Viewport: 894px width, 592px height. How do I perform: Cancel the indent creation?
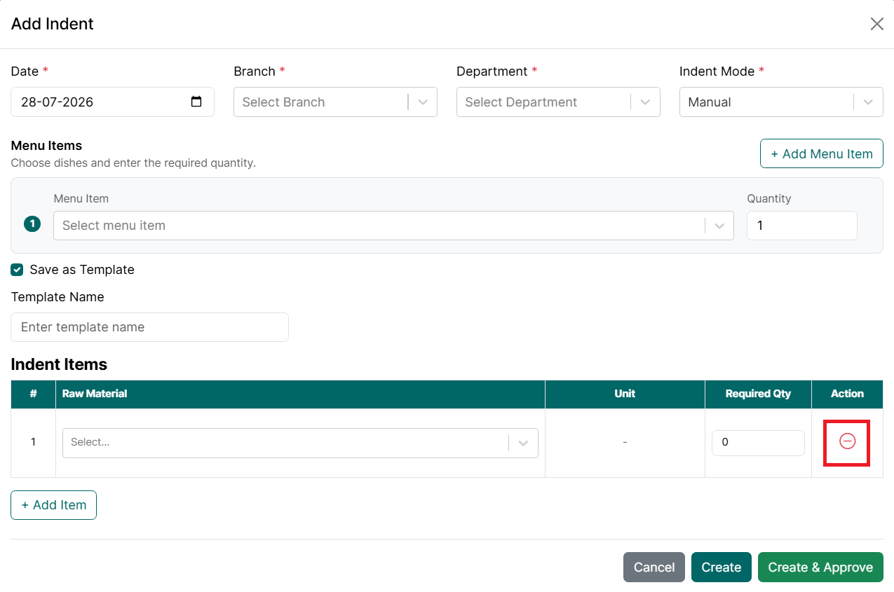654,567
